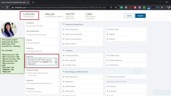Open the purple S extension icon
This screenshot has width=171, height=96.
point(139,7)
